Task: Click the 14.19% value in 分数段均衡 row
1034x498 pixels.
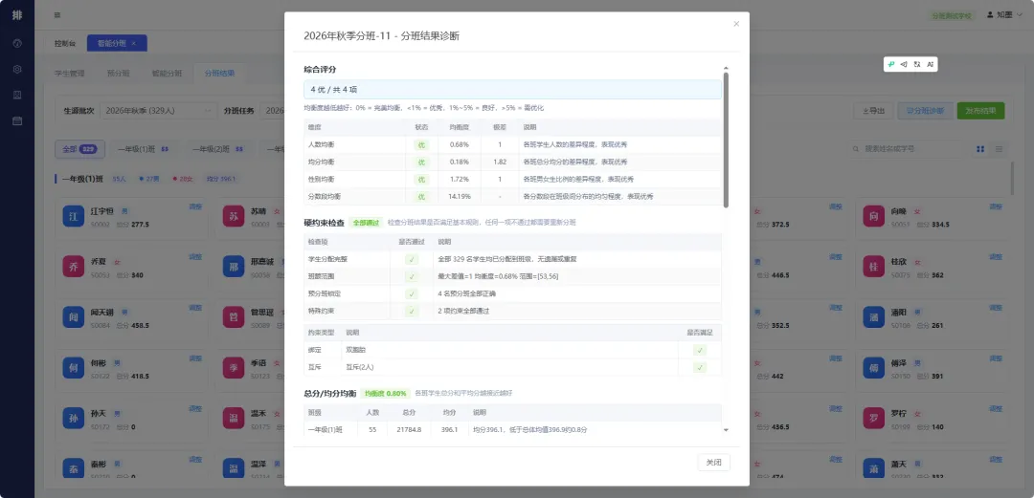Action: [x=459, y=196]
